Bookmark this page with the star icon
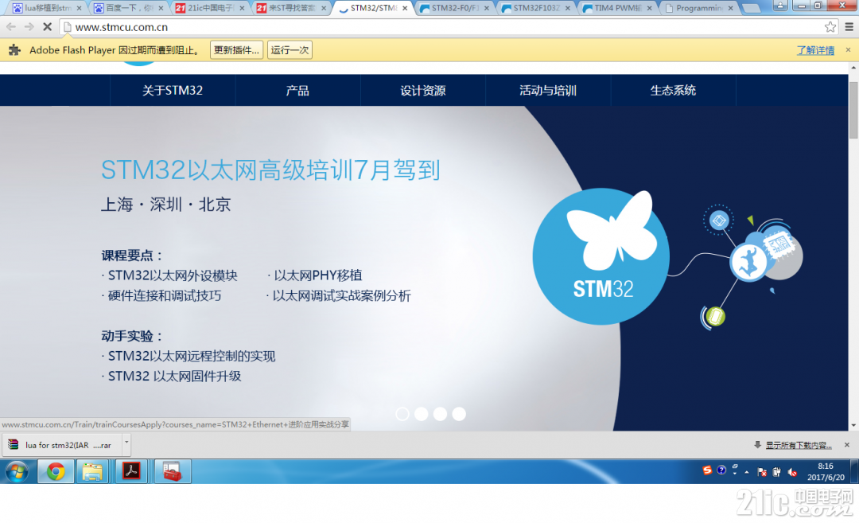 pos(830,27)
